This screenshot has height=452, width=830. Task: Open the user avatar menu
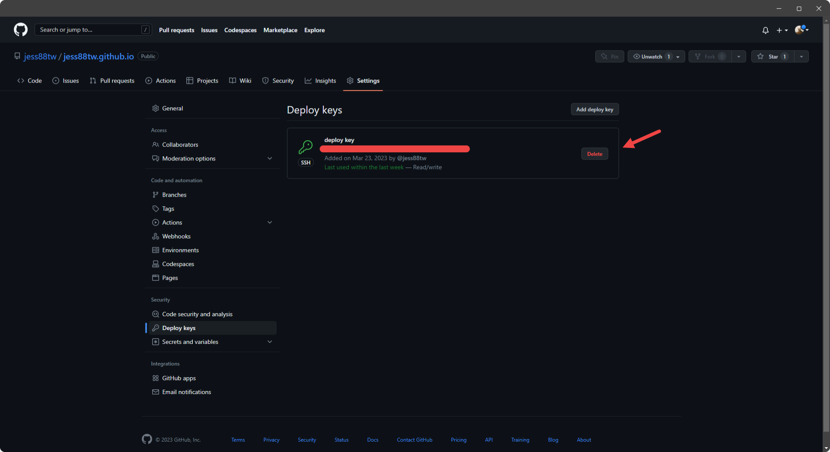801,30
